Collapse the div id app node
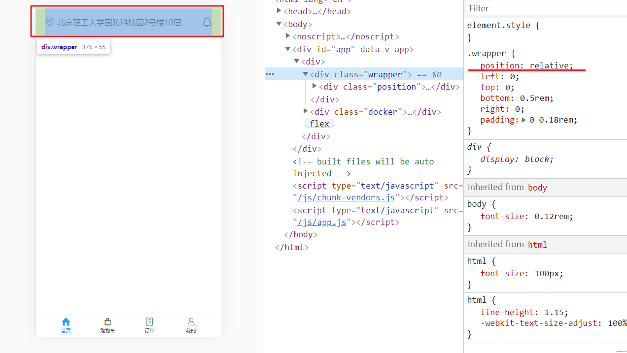Viewport: 627px width, 353px height. (x=288, y=49)
